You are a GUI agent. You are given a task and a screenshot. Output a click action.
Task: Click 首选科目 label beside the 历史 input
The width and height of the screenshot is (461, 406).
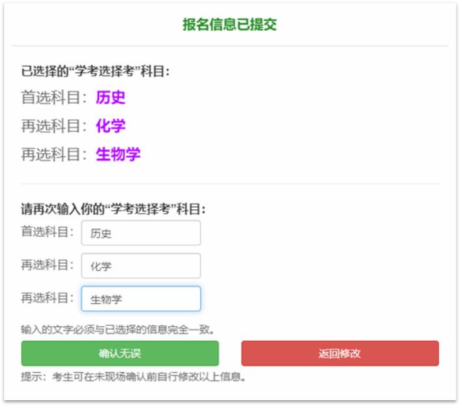coord(47,231)
